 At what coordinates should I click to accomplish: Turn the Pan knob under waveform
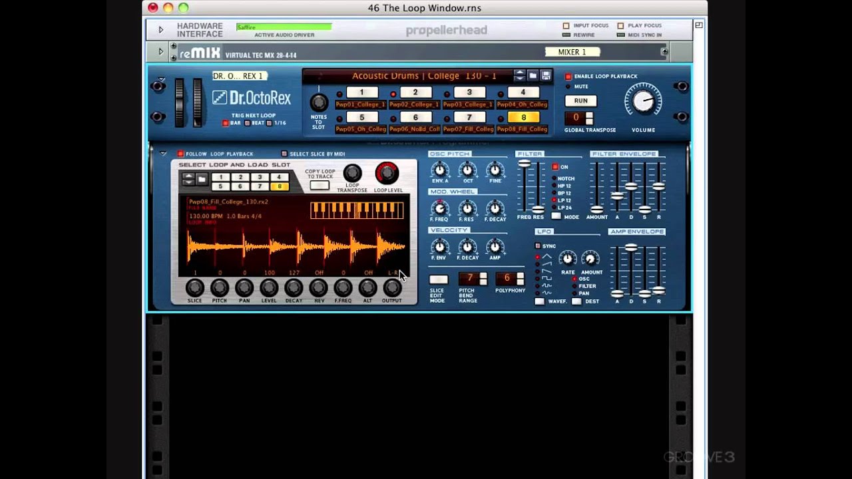point(244,287)
